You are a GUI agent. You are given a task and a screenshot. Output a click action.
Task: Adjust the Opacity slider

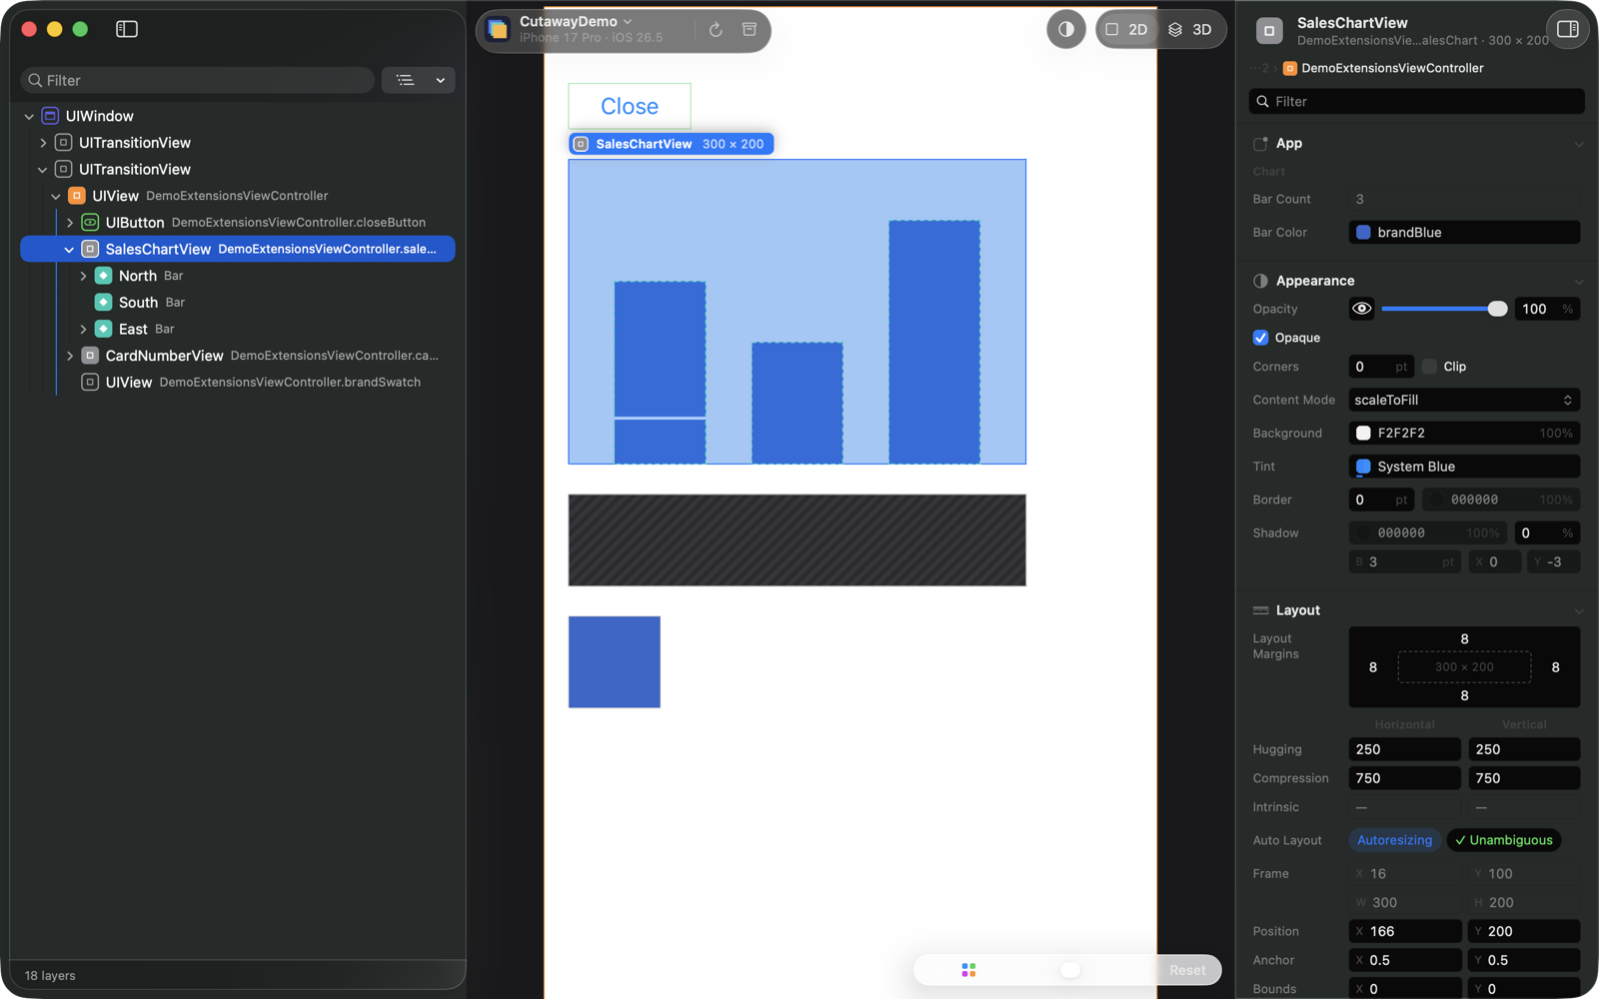pos(1444,309)
